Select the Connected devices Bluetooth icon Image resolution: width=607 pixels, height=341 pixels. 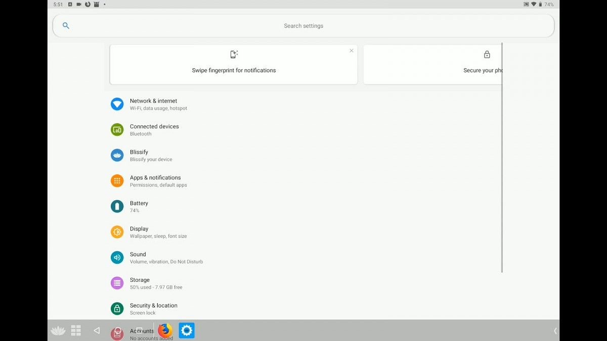pos(117,129)
